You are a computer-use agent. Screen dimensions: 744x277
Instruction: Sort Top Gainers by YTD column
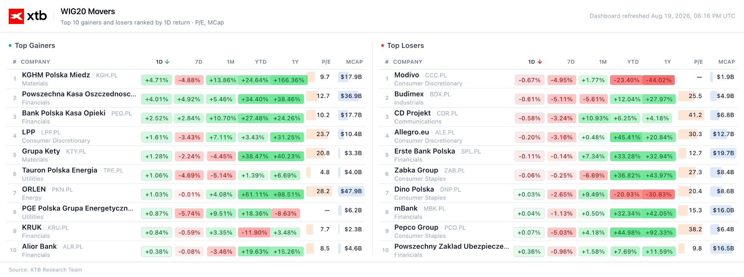(261, 62)
